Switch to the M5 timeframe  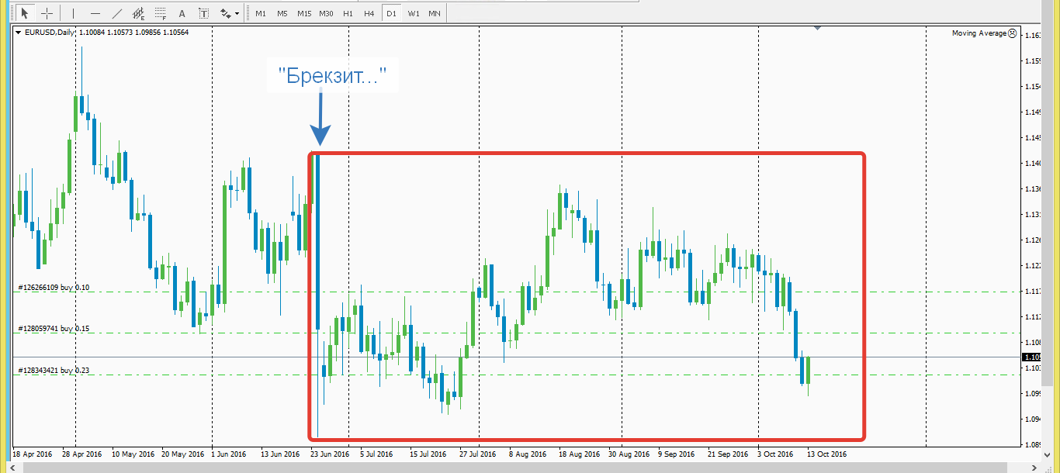click(x=282, y=13)
